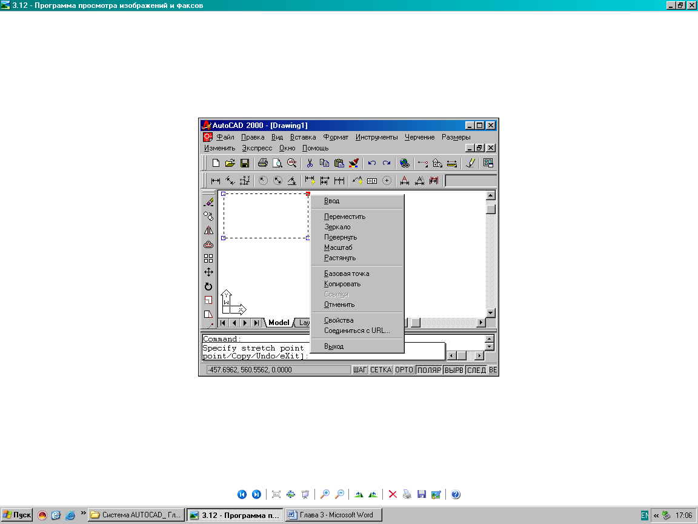Choose Зеркало in context menu
The width and height of the screenshot is (698, 524).
click(x=357, y=227)
